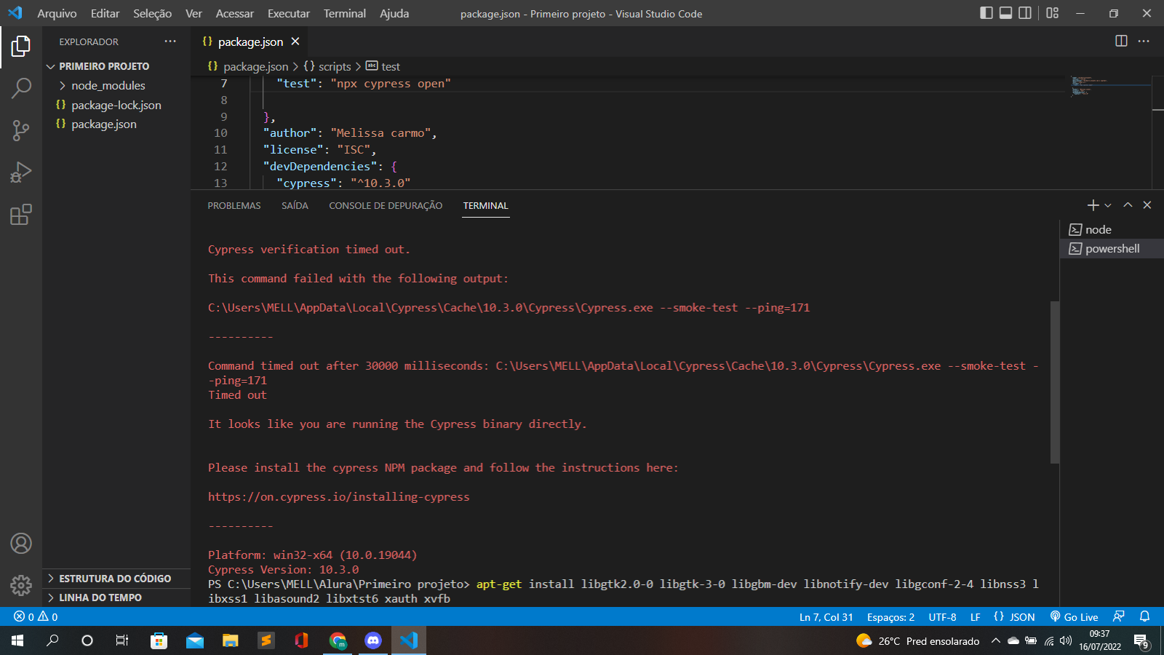
Task: Click the scripts breadcrumb
Action: pyautogui.click(x=327, y=66)
